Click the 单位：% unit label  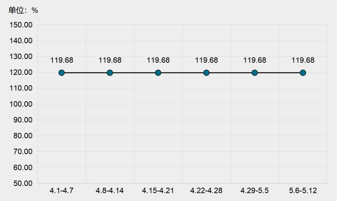coord(23,11)
